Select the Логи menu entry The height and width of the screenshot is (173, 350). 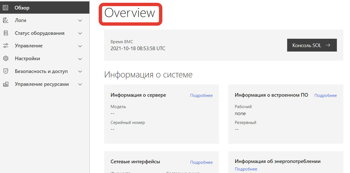[20, 20]
